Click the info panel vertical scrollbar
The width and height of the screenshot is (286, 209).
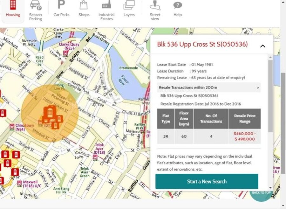click(x=270, y=95)
